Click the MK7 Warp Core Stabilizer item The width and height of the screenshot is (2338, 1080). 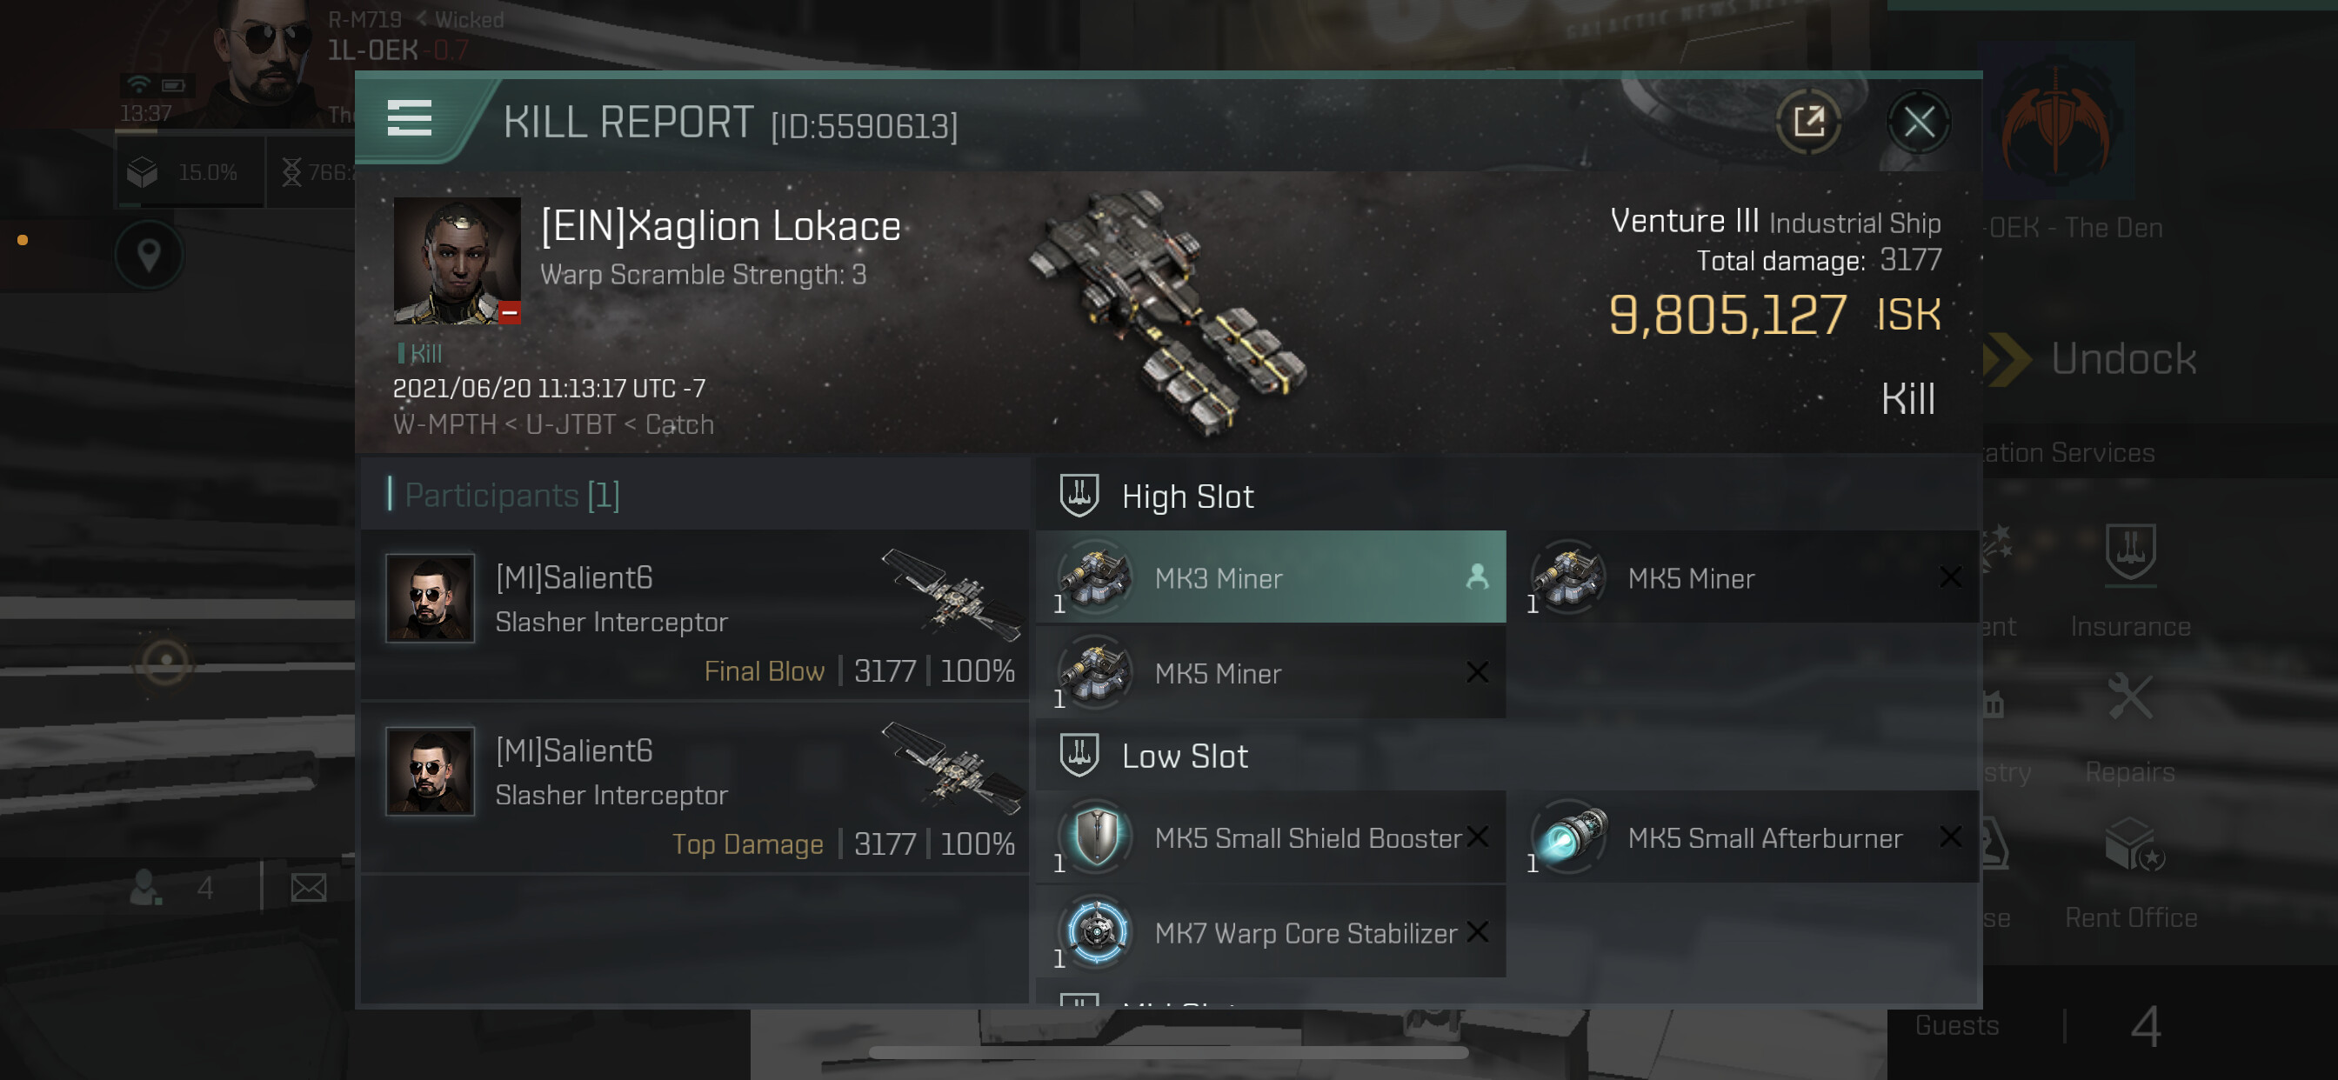click(x=1271, y=931)
